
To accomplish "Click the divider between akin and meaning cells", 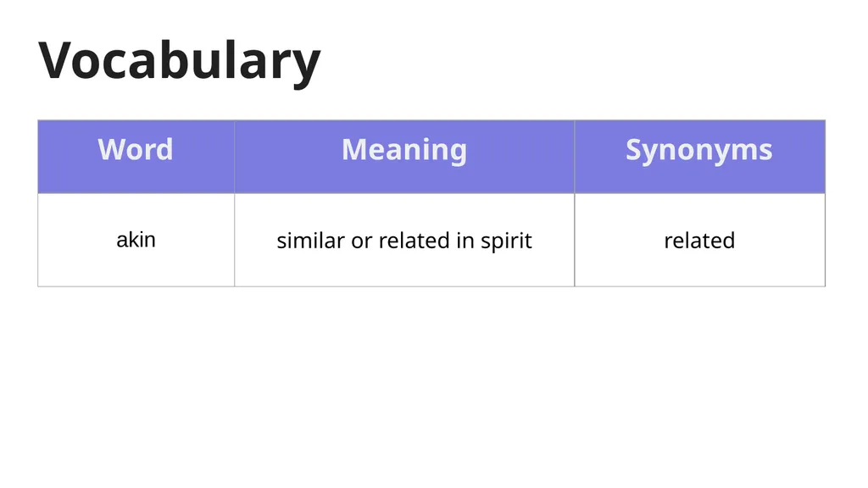I will coord(234,240).
